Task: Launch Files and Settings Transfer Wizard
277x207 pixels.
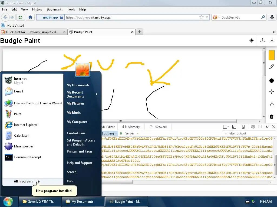Action: (33, 103)
